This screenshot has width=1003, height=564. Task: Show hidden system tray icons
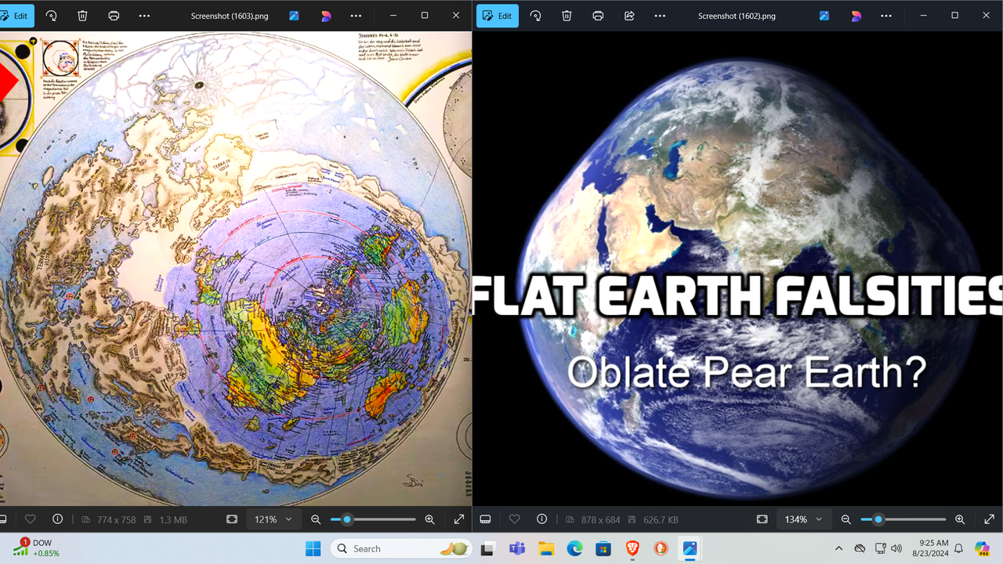coord(838,548)
